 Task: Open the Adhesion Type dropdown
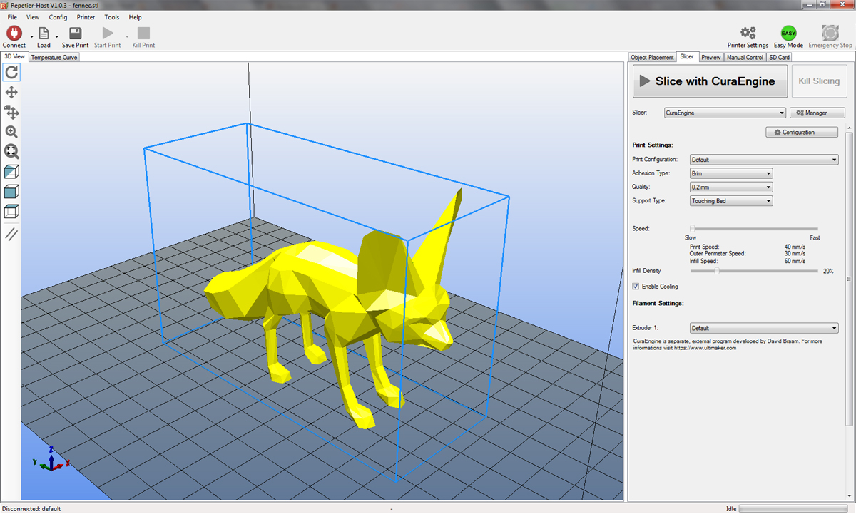[x=730, y=173]
